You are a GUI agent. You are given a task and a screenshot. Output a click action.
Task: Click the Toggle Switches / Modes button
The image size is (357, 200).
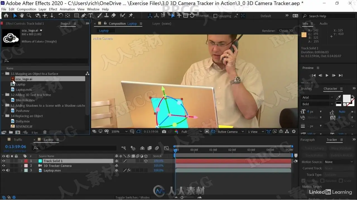click(x=132, y=197)
